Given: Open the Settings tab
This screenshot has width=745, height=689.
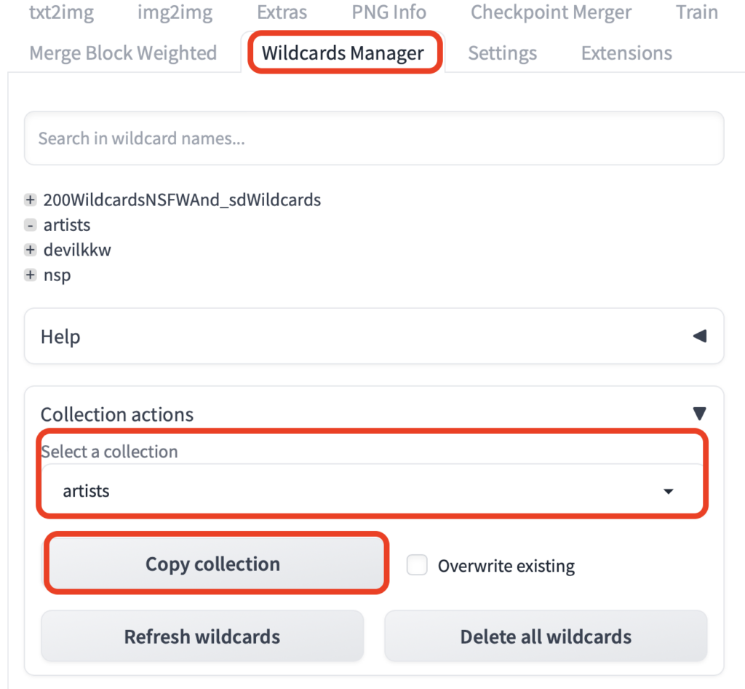Looking at the screenshot, I should tap(502, 53).
